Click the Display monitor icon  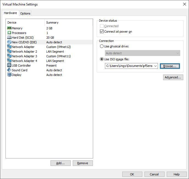tap(9, 75)
